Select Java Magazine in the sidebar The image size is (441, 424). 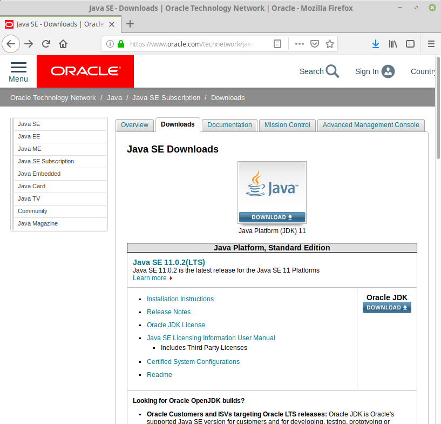click(x=59, y=223)
